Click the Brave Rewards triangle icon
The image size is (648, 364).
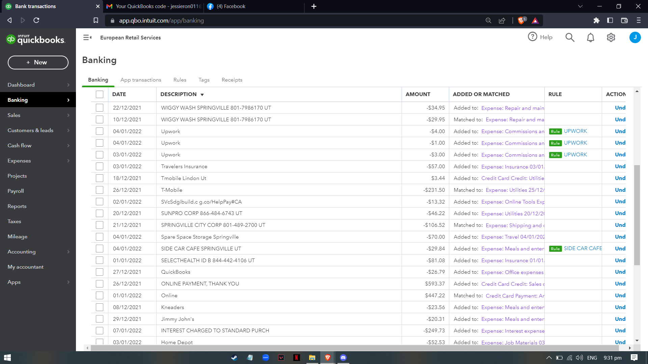pos(535,21)
